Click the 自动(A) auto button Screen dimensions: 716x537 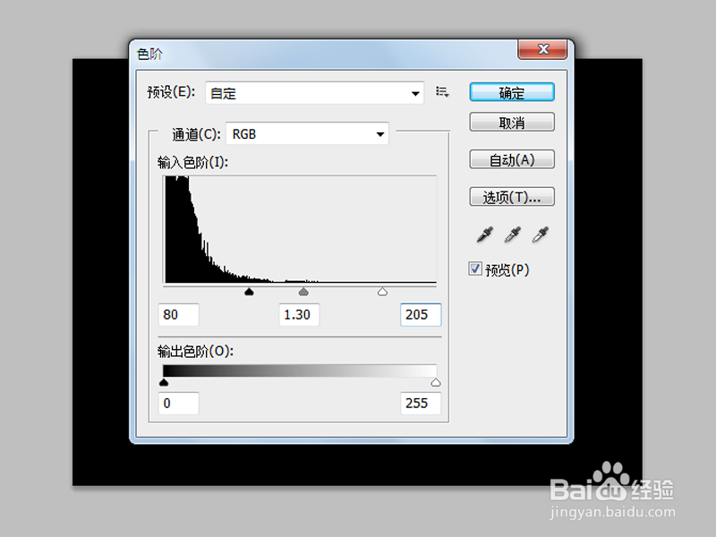click(512, 160)
